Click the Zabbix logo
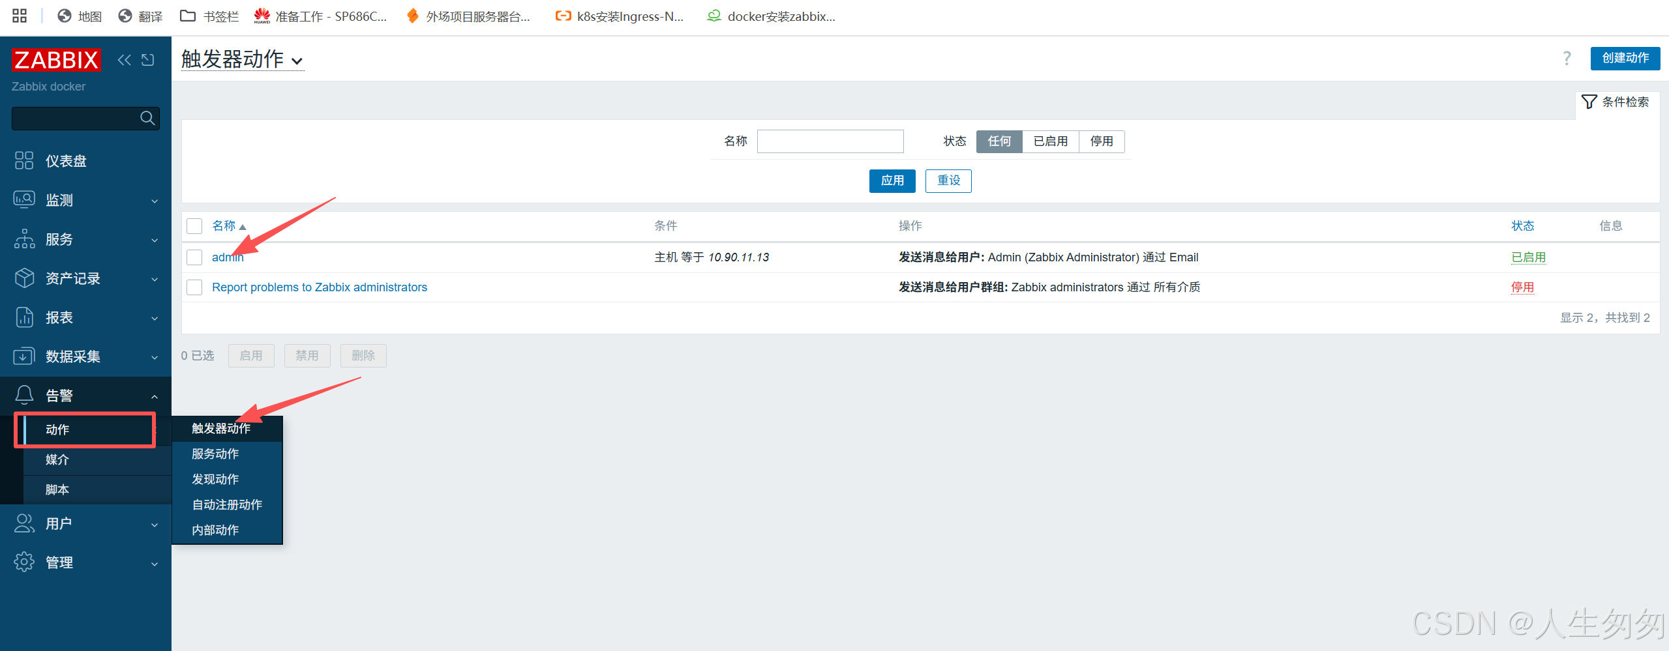Screen dimensions: 1669x651 [56, 60]
